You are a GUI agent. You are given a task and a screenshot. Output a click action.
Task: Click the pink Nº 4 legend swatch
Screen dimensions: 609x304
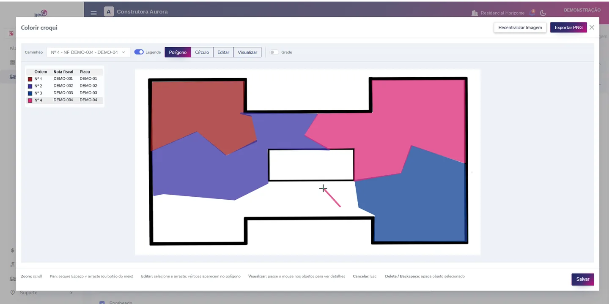30,100
